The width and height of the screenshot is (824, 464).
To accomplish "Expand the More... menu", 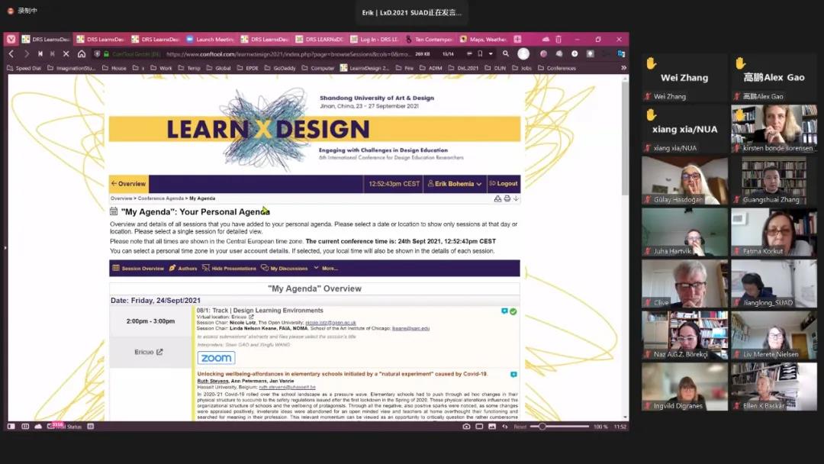I will click(x=326, y=269).
